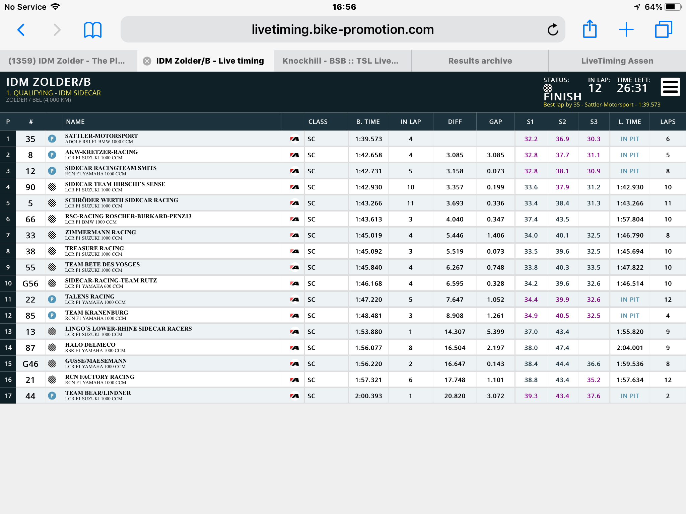Click last lap time 2:04.001
The height and width of the screenshot is (514, 686).
pyautogui.click(x=630, y=348)
